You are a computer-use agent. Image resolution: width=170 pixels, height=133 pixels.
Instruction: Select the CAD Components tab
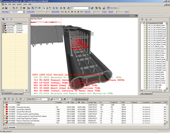pyautogui.click(x=146, y=93)
